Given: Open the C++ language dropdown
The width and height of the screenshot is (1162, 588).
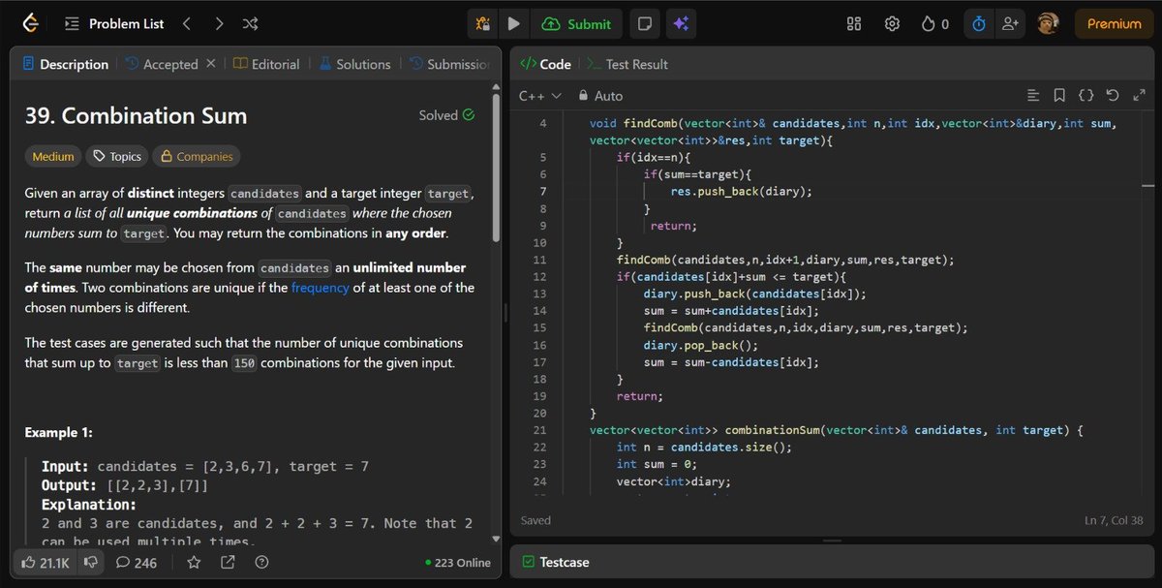Looking at the screenshot, I should pos(540,96).
